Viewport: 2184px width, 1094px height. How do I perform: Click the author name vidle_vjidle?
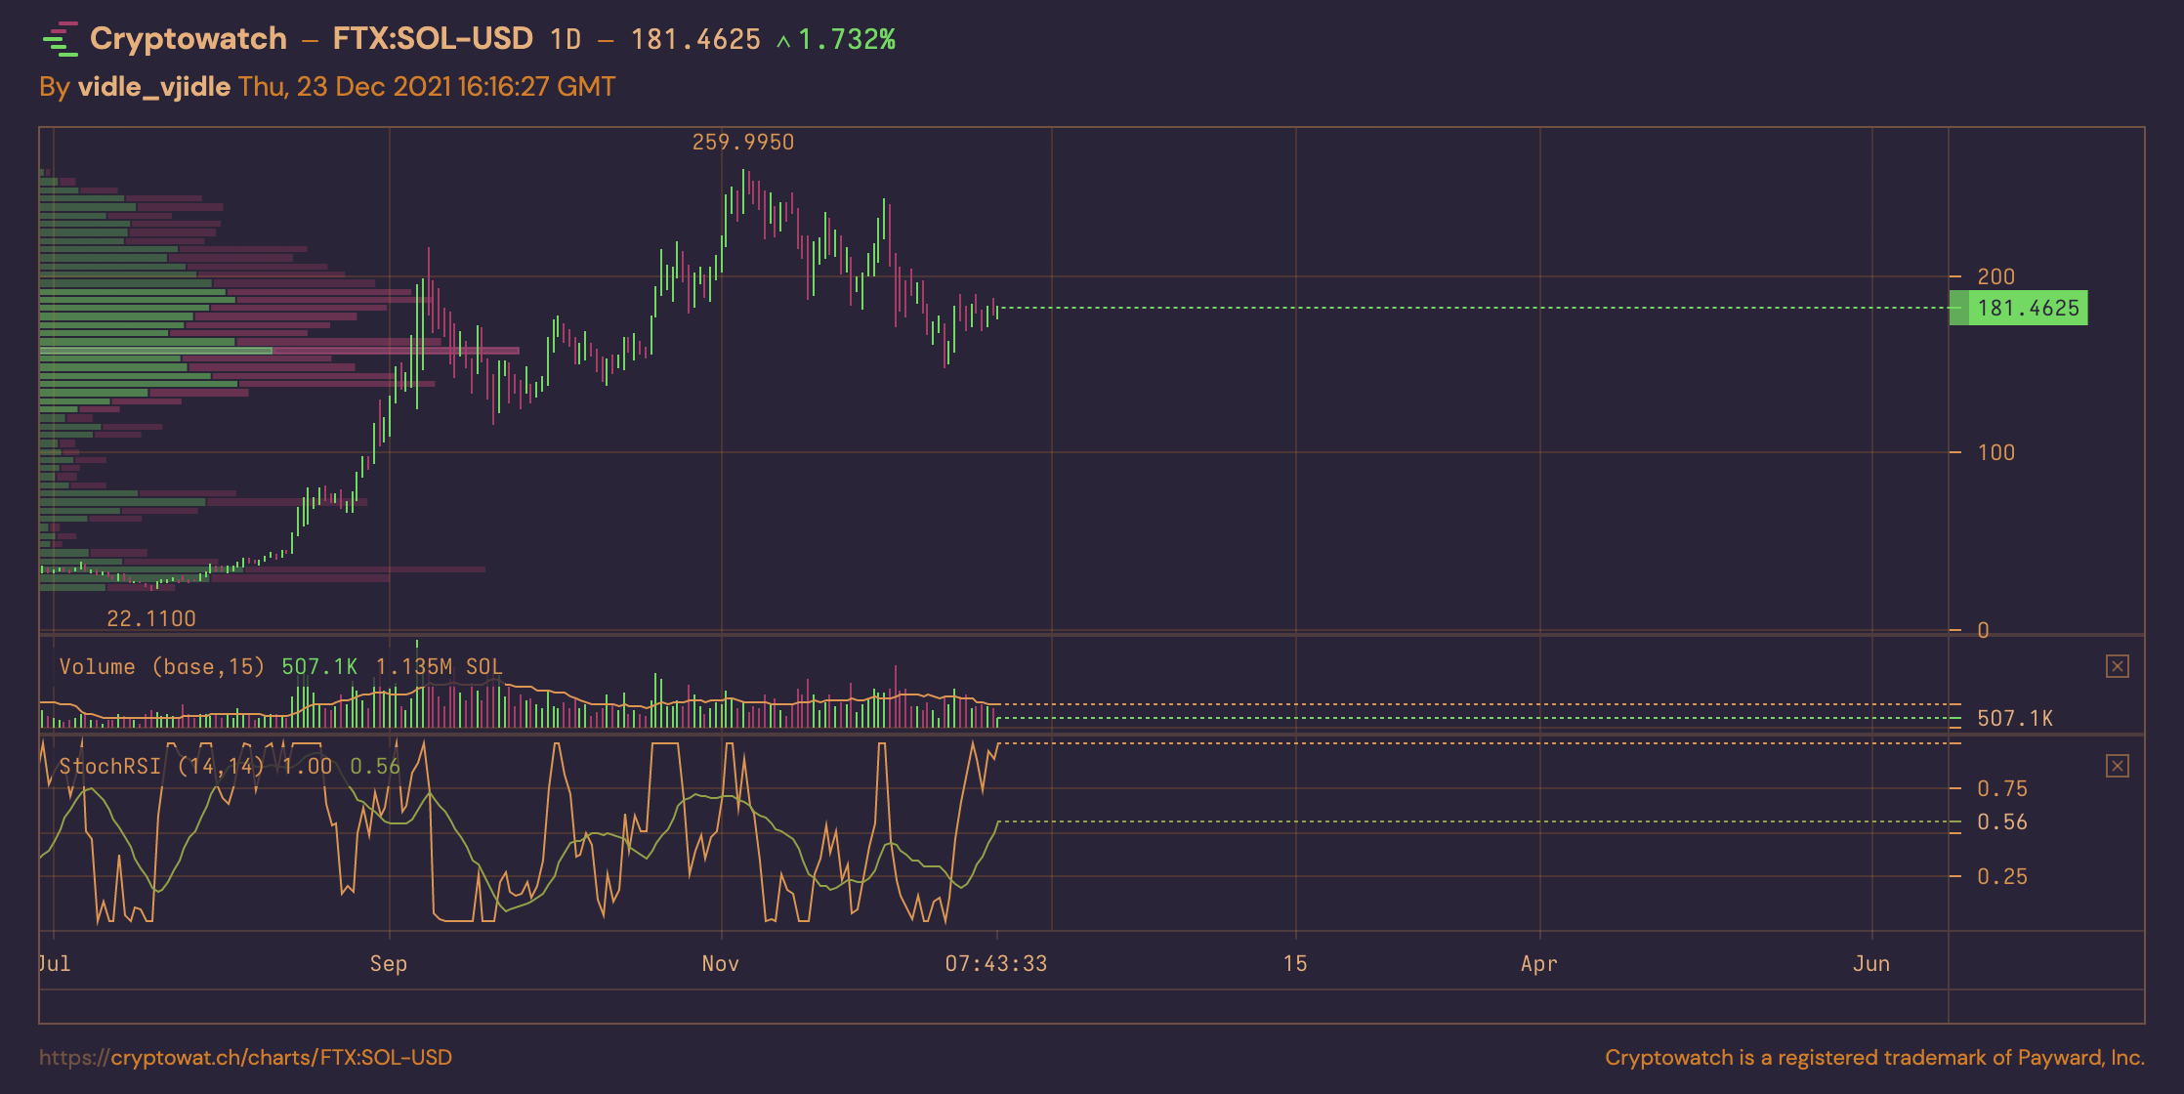(153, 87)
